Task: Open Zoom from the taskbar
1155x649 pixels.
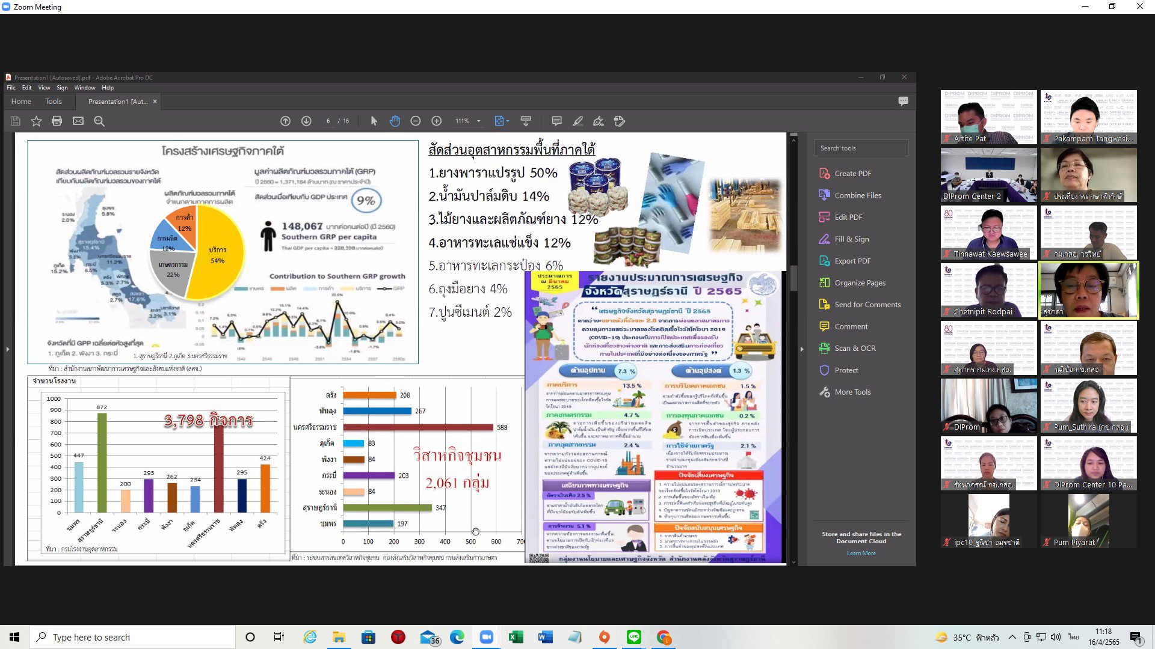Action: click(x=486, y=637)
